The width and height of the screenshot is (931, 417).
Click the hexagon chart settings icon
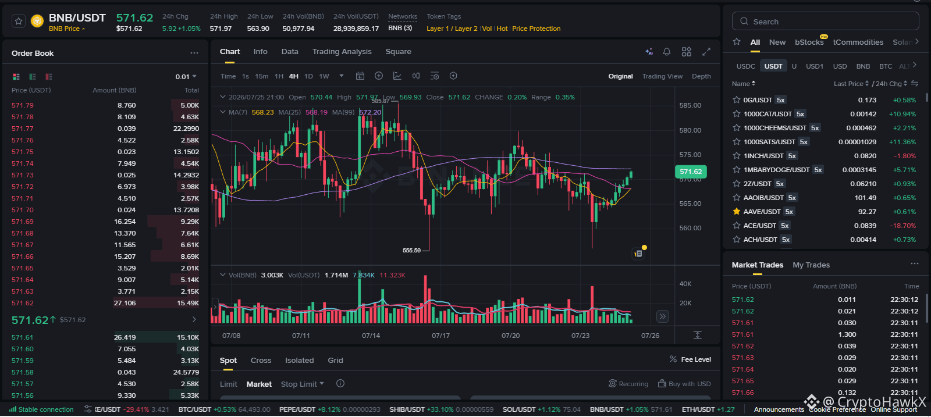coord(453,76)
